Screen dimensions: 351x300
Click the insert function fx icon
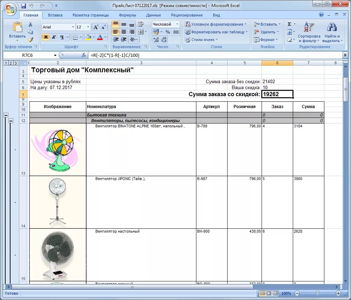[84, 55]
